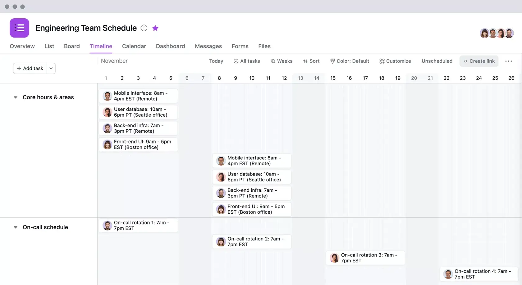Open the Messages tab
Screen dimensions: 522x285
pos(208,46)
